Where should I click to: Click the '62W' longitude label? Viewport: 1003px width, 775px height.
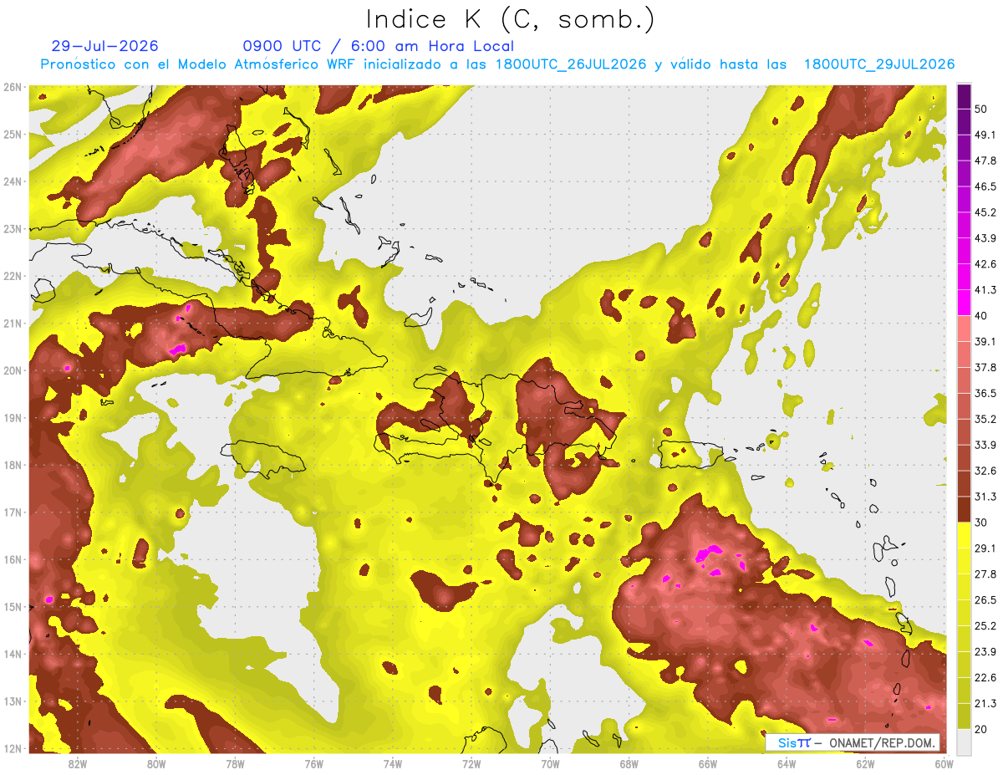(x=866, y=764)
